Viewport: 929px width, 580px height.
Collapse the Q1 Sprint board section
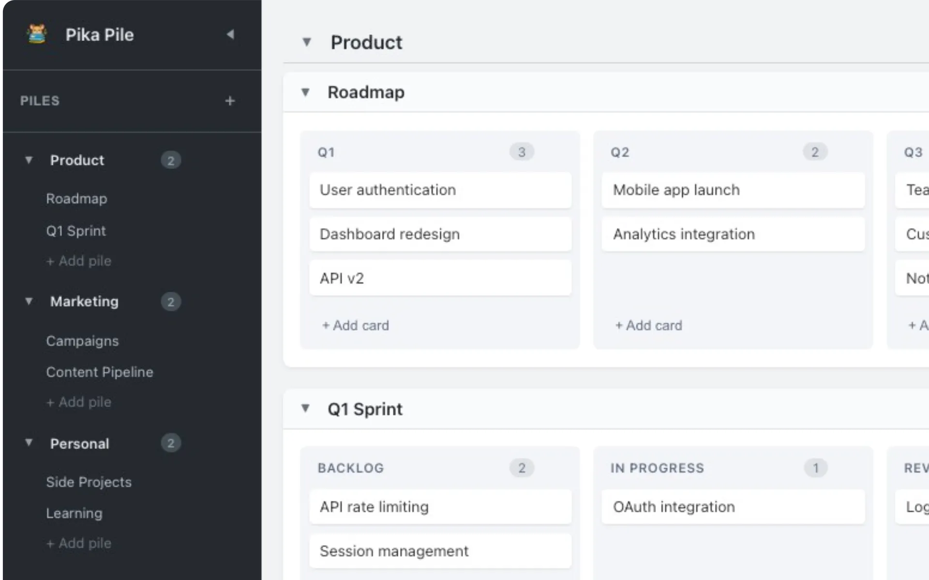[x=306, y=408]
